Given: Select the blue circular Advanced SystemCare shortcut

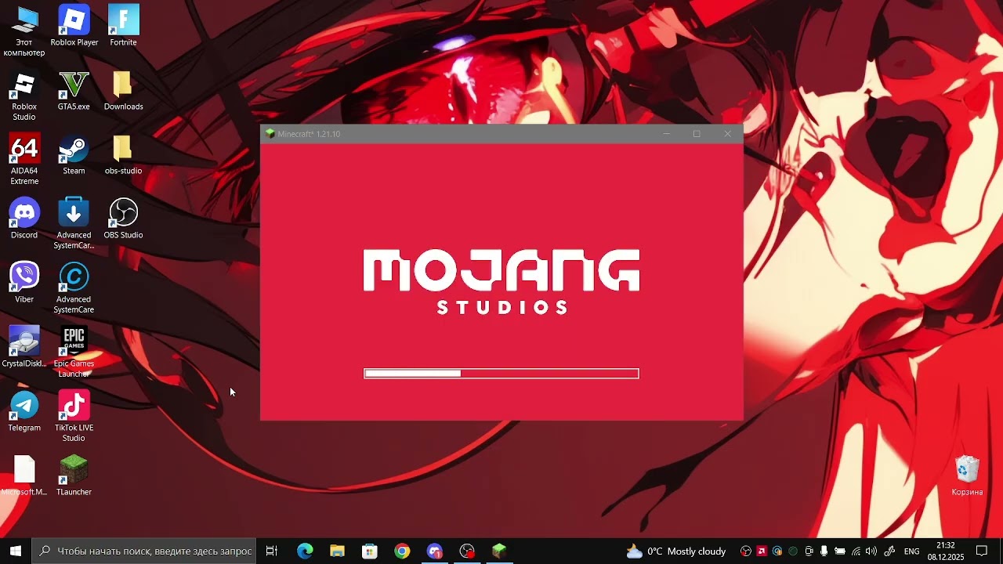Looking at the screenshot, I should [74, 288].
